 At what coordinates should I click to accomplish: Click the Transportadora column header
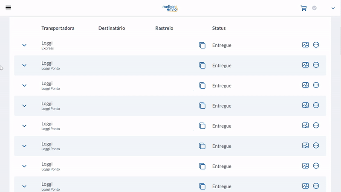tap(58, 28)
